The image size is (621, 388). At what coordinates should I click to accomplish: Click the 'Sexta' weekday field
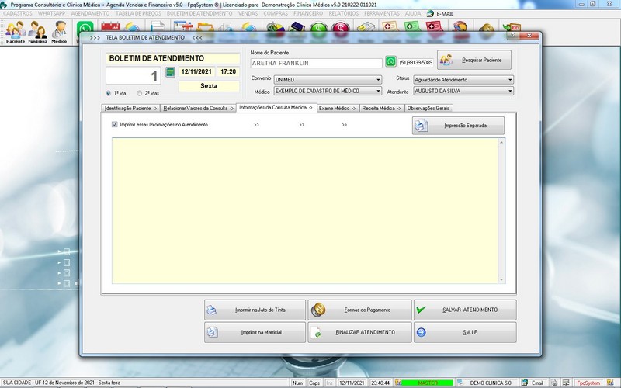209,86
